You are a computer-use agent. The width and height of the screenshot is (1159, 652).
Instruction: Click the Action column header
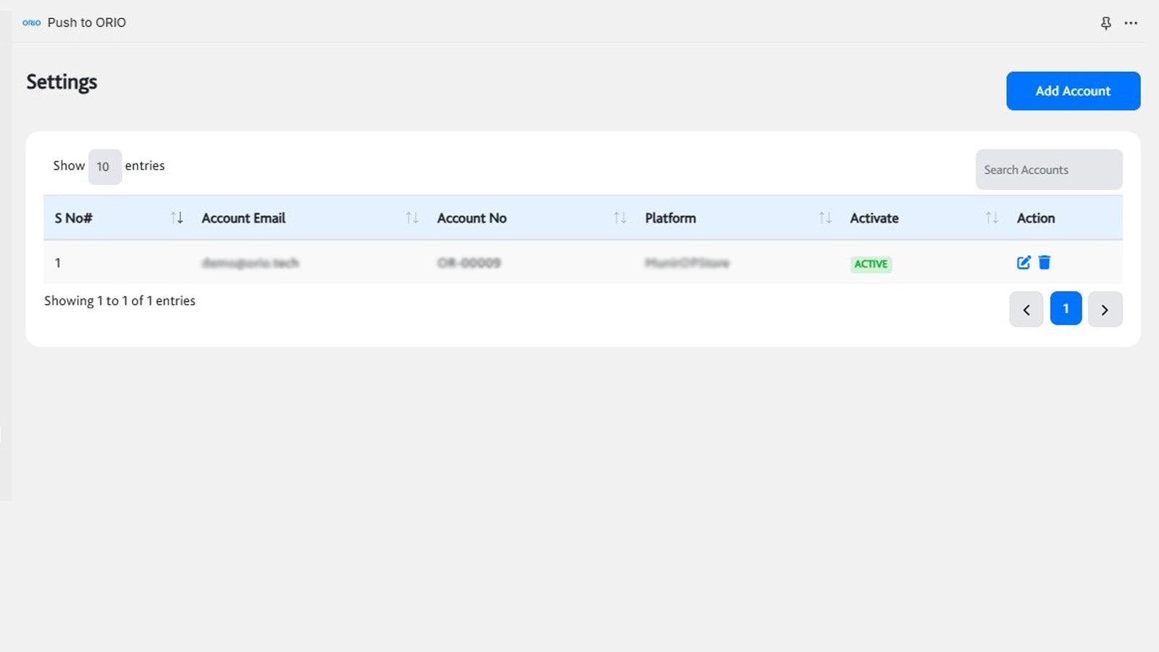(x=1036, y=217)
